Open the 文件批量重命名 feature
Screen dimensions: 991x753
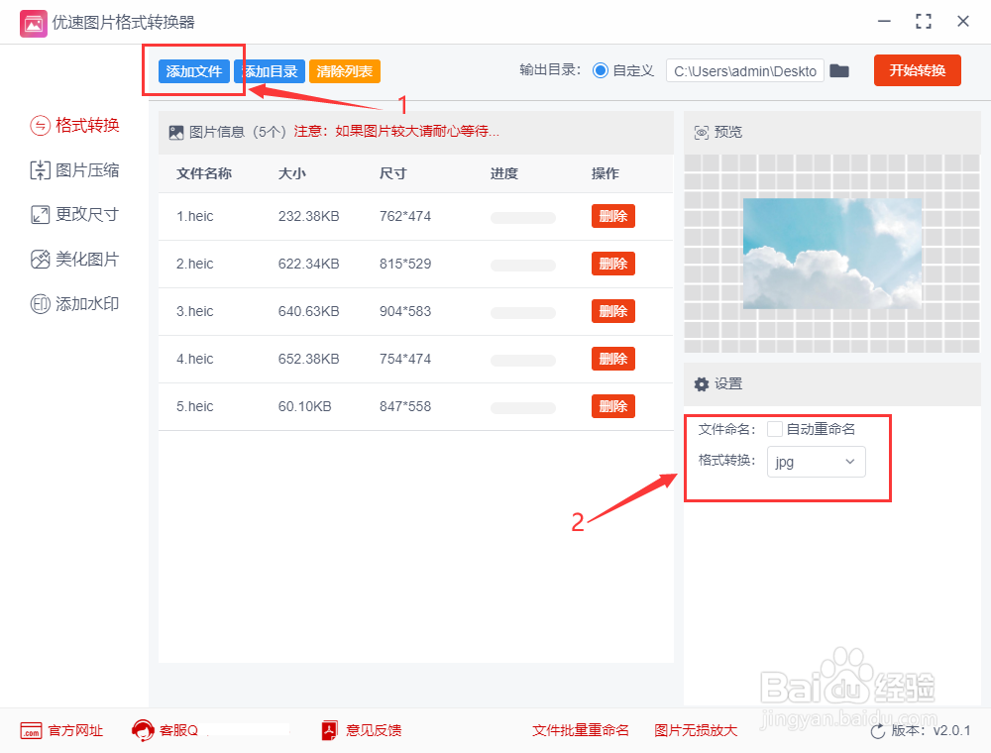coord(581,730)
